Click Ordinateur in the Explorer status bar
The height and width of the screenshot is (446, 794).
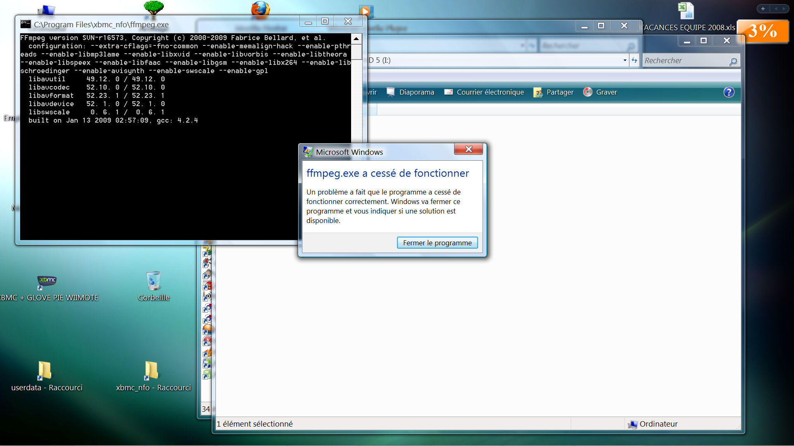[653, 424]
